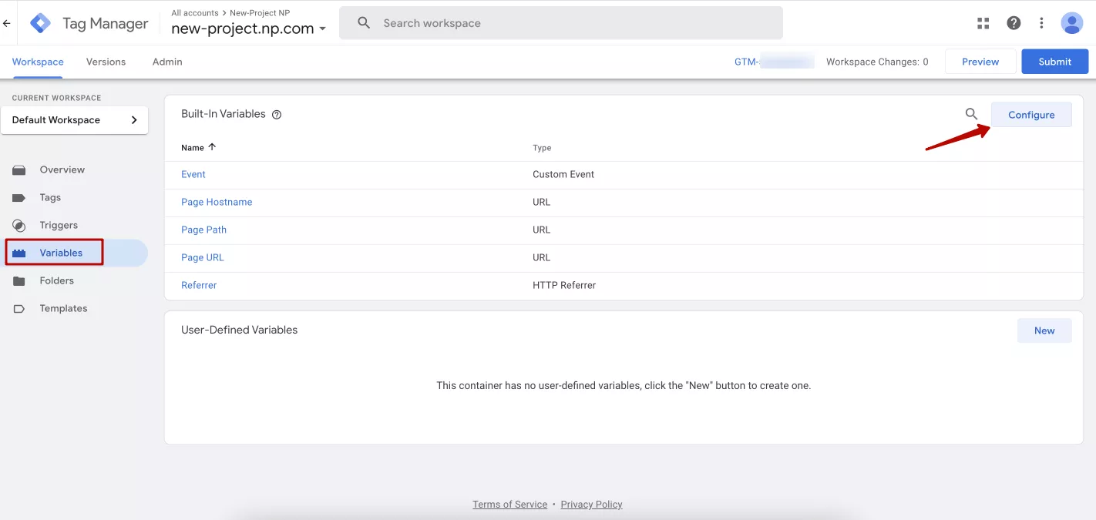The width and height of the screenshot is (1096, 520).
Task: Switch to the Versions tab
Action: coord(106,62)
